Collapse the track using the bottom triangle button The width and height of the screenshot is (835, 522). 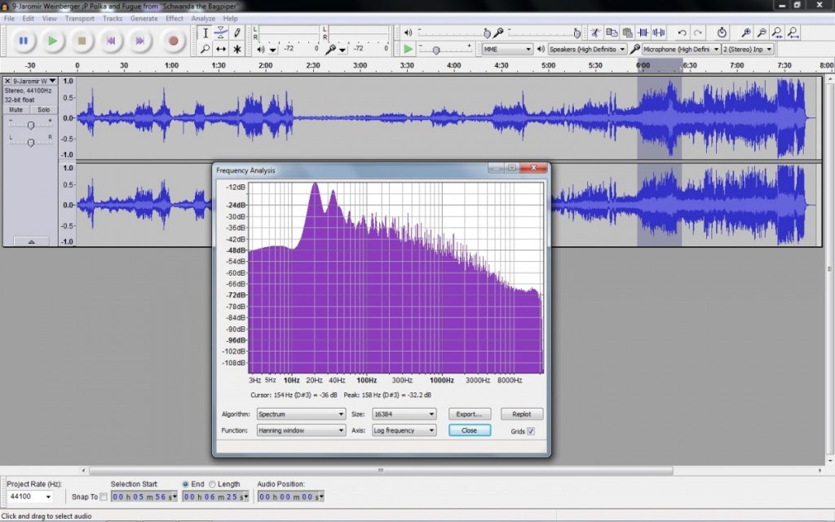(31, 241)
